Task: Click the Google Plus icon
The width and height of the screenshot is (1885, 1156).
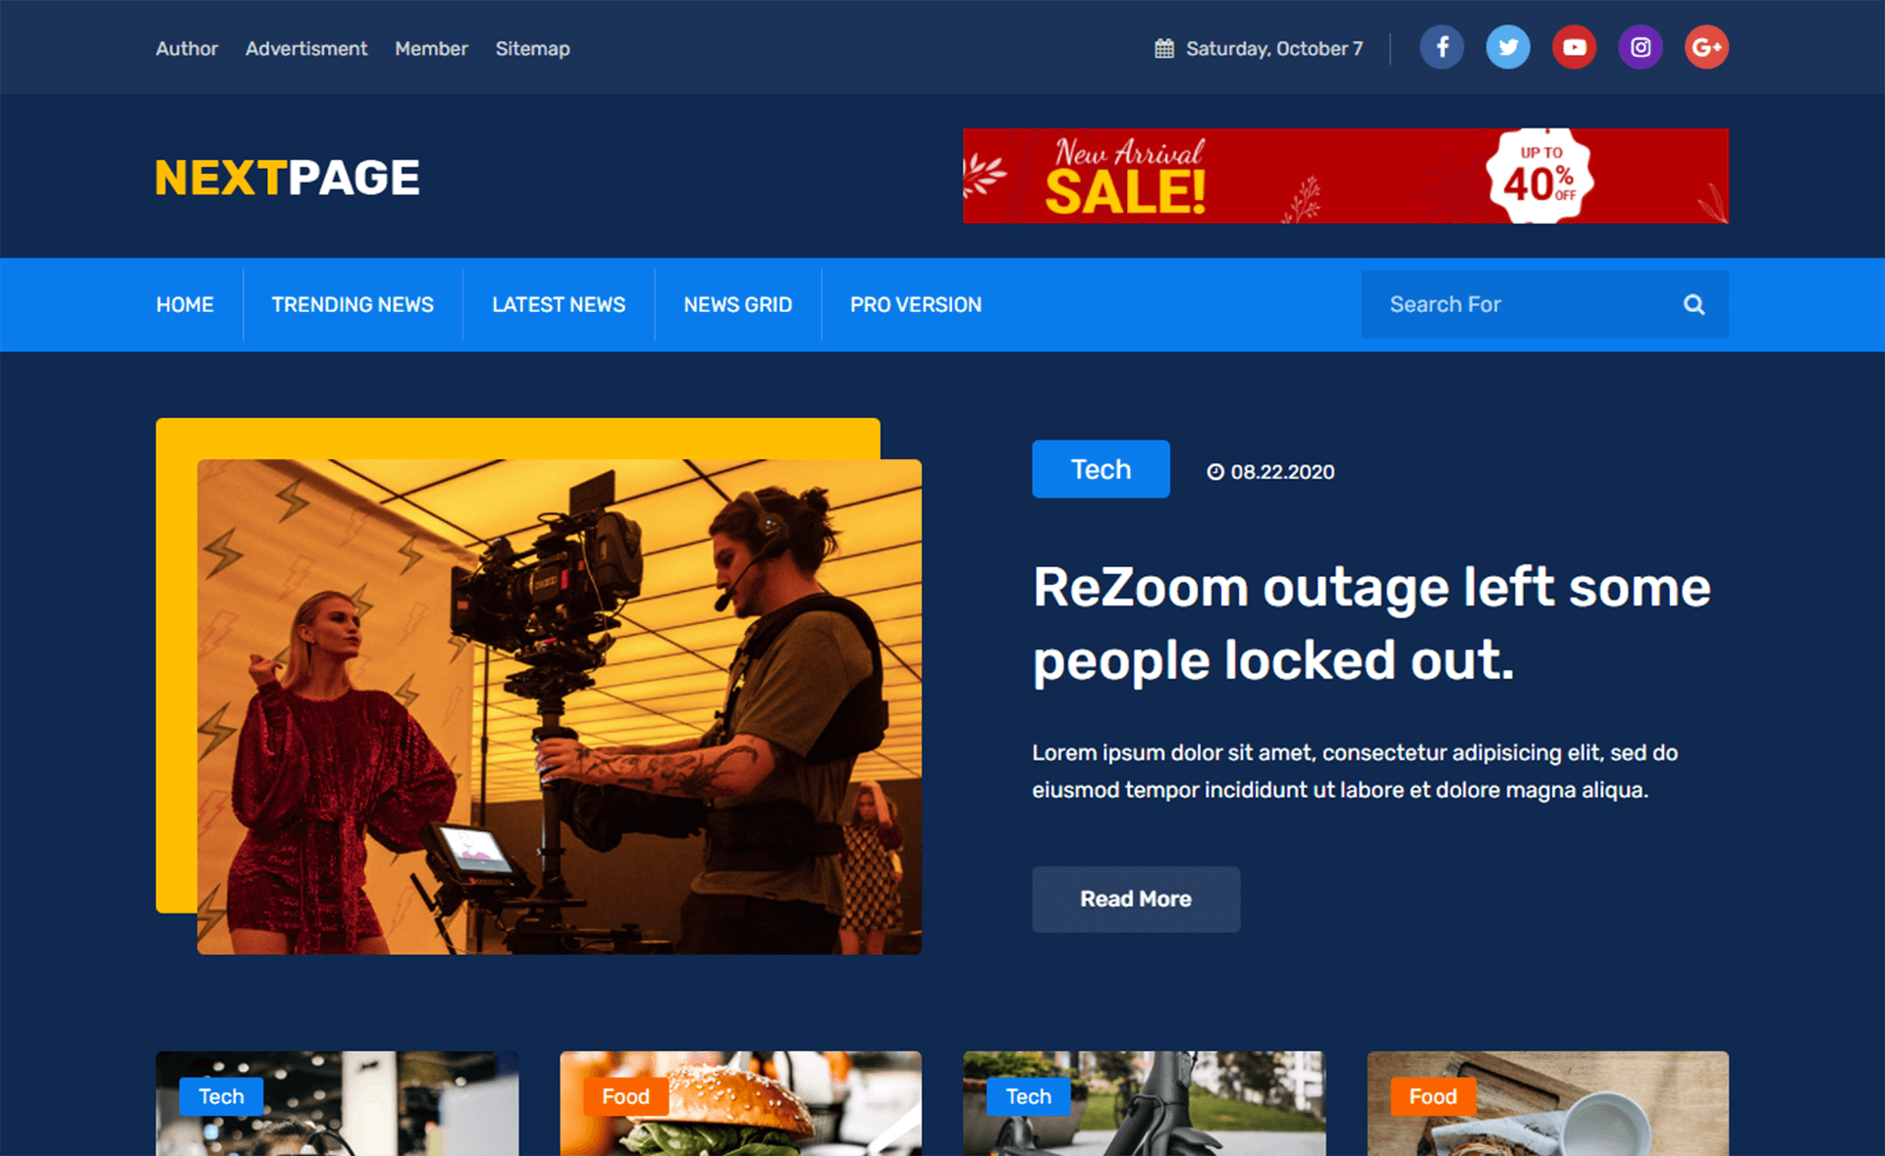Action: [1706, 46]
